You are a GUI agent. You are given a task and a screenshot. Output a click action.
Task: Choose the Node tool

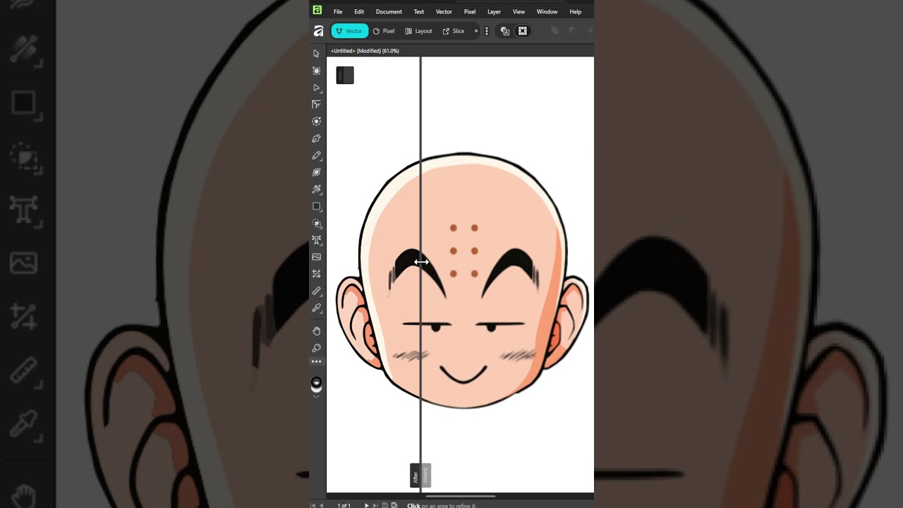tap(316, 87)
